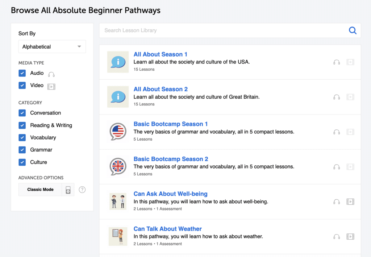Open the Basic Bootcamp Season 2 link

coord(171,159)
